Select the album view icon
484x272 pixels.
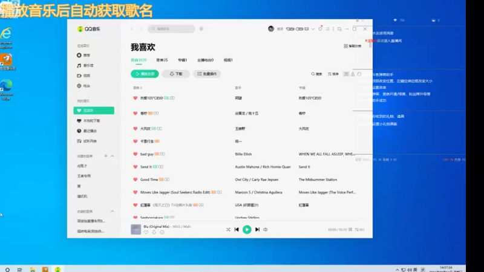click(359, 74)
